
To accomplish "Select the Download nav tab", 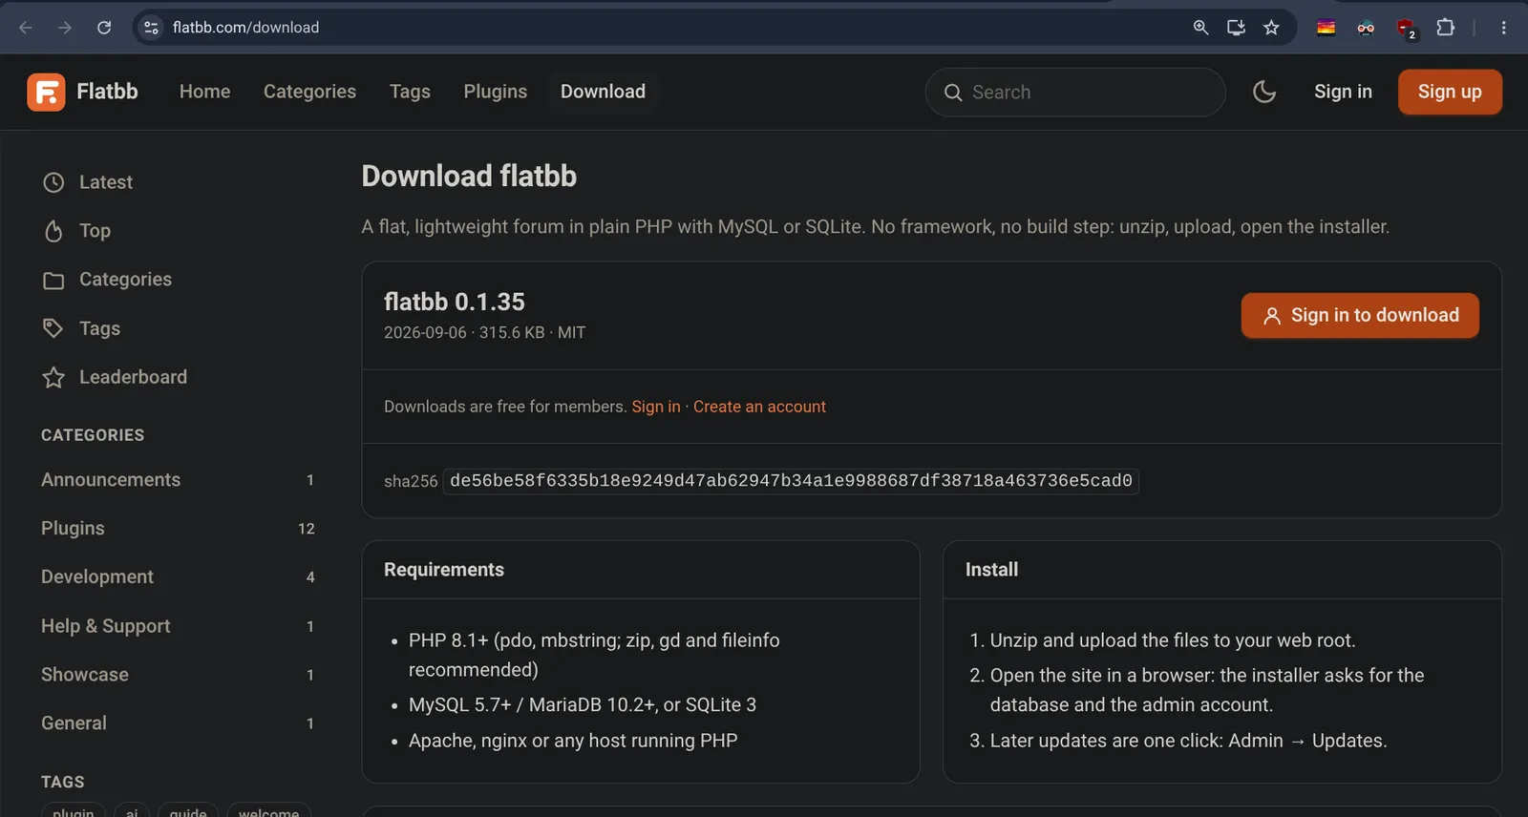I will tap(603, 92).
